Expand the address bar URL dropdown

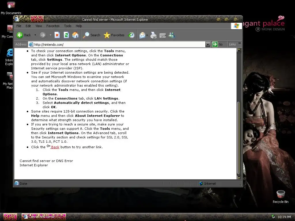[x=208, y=45]
